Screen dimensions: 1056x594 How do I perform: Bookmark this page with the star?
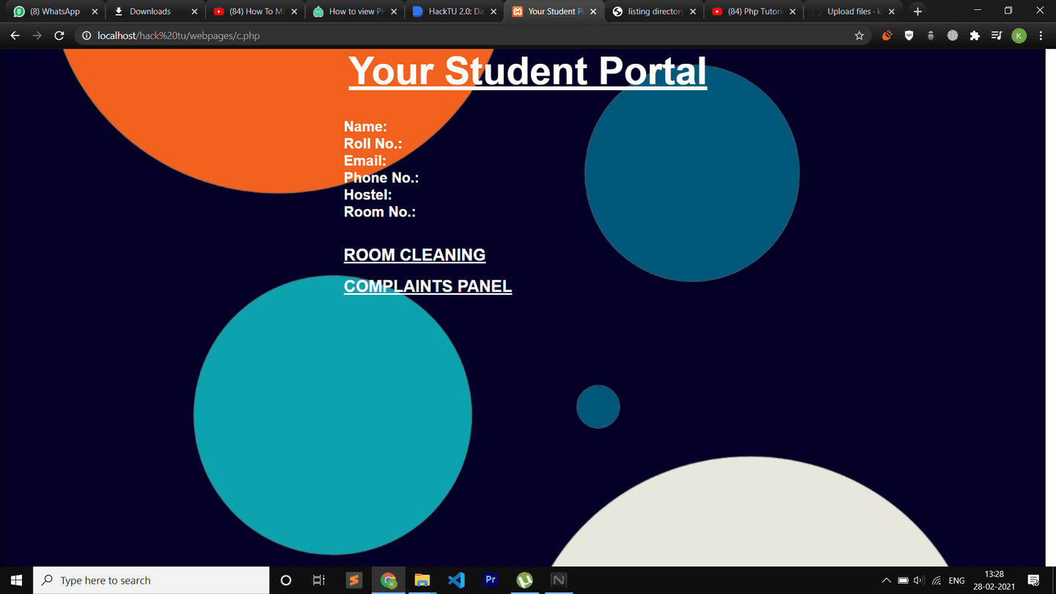[859, 35]
